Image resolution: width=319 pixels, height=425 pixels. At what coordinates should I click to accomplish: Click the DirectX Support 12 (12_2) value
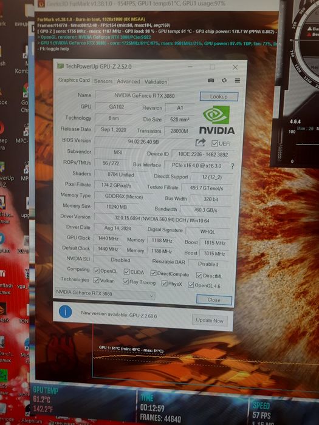[x=211, y=177]
